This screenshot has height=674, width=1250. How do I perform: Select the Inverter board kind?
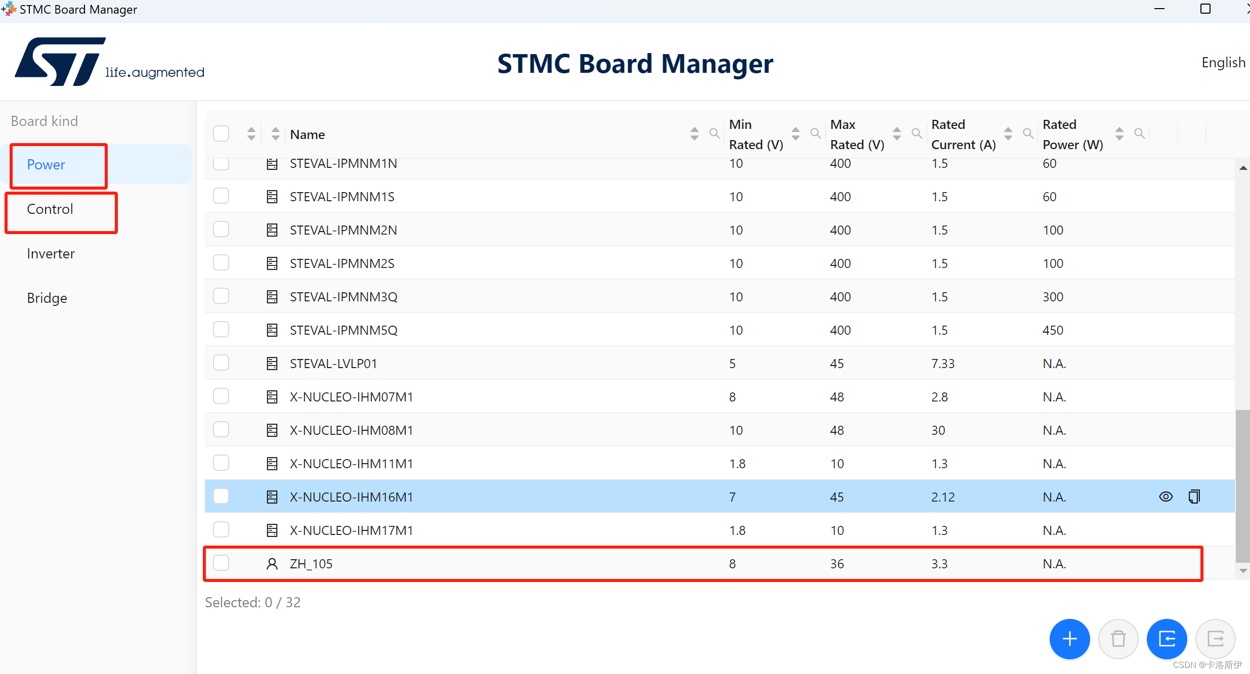point(51,254)
